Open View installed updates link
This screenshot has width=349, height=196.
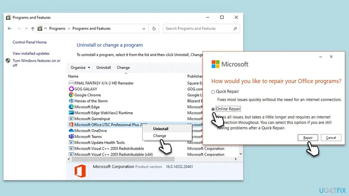click(31, 53)
